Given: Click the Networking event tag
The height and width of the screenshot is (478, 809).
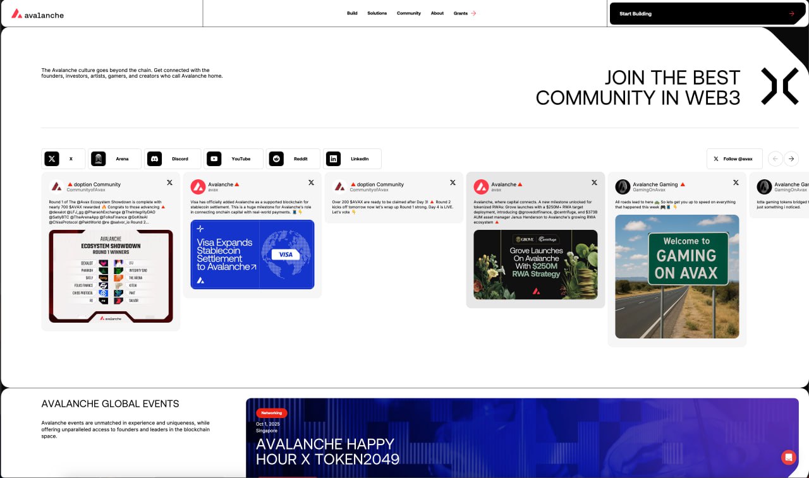Looking at the screenshot, I should (x=272, y=413).
